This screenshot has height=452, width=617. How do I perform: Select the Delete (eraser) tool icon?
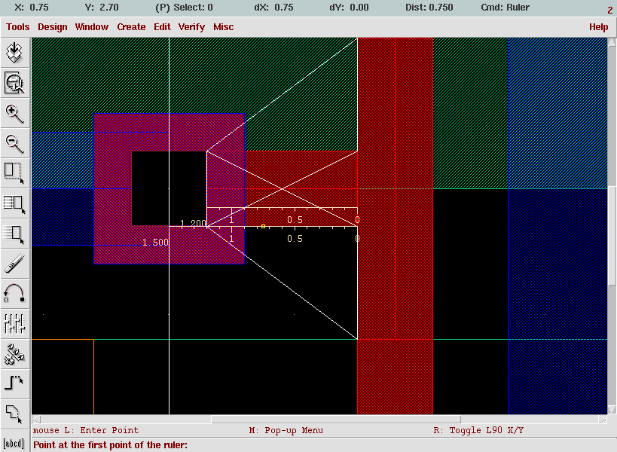point(15,264)
